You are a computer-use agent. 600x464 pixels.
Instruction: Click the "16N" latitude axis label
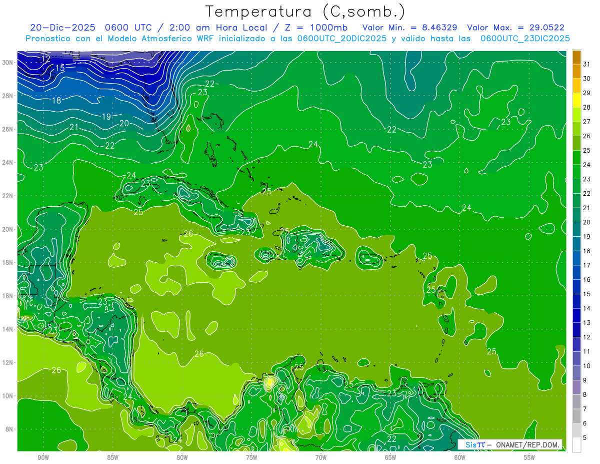[x=7, y=296]
